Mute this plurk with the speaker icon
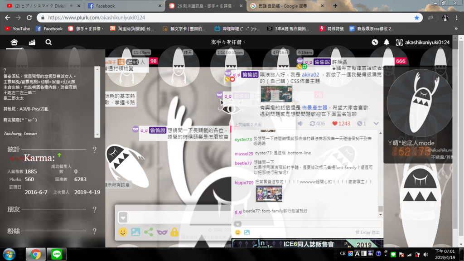The height and width of the screenshot is (261, 464). pos(300,124)
